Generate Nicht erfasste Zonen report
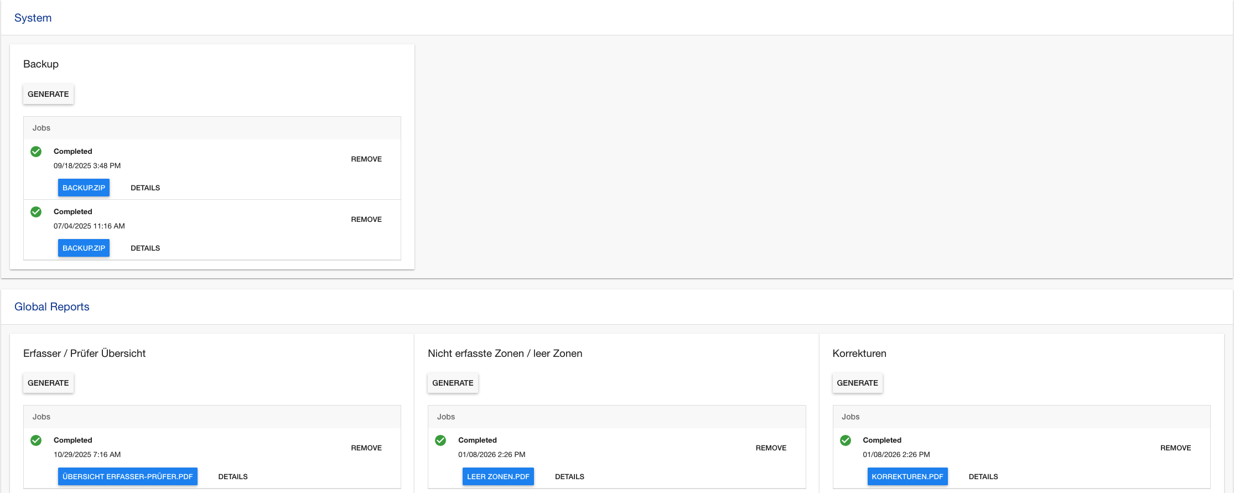Viewport: 1234px width, 493px height. pyautogui.click(x=453, y=383)
